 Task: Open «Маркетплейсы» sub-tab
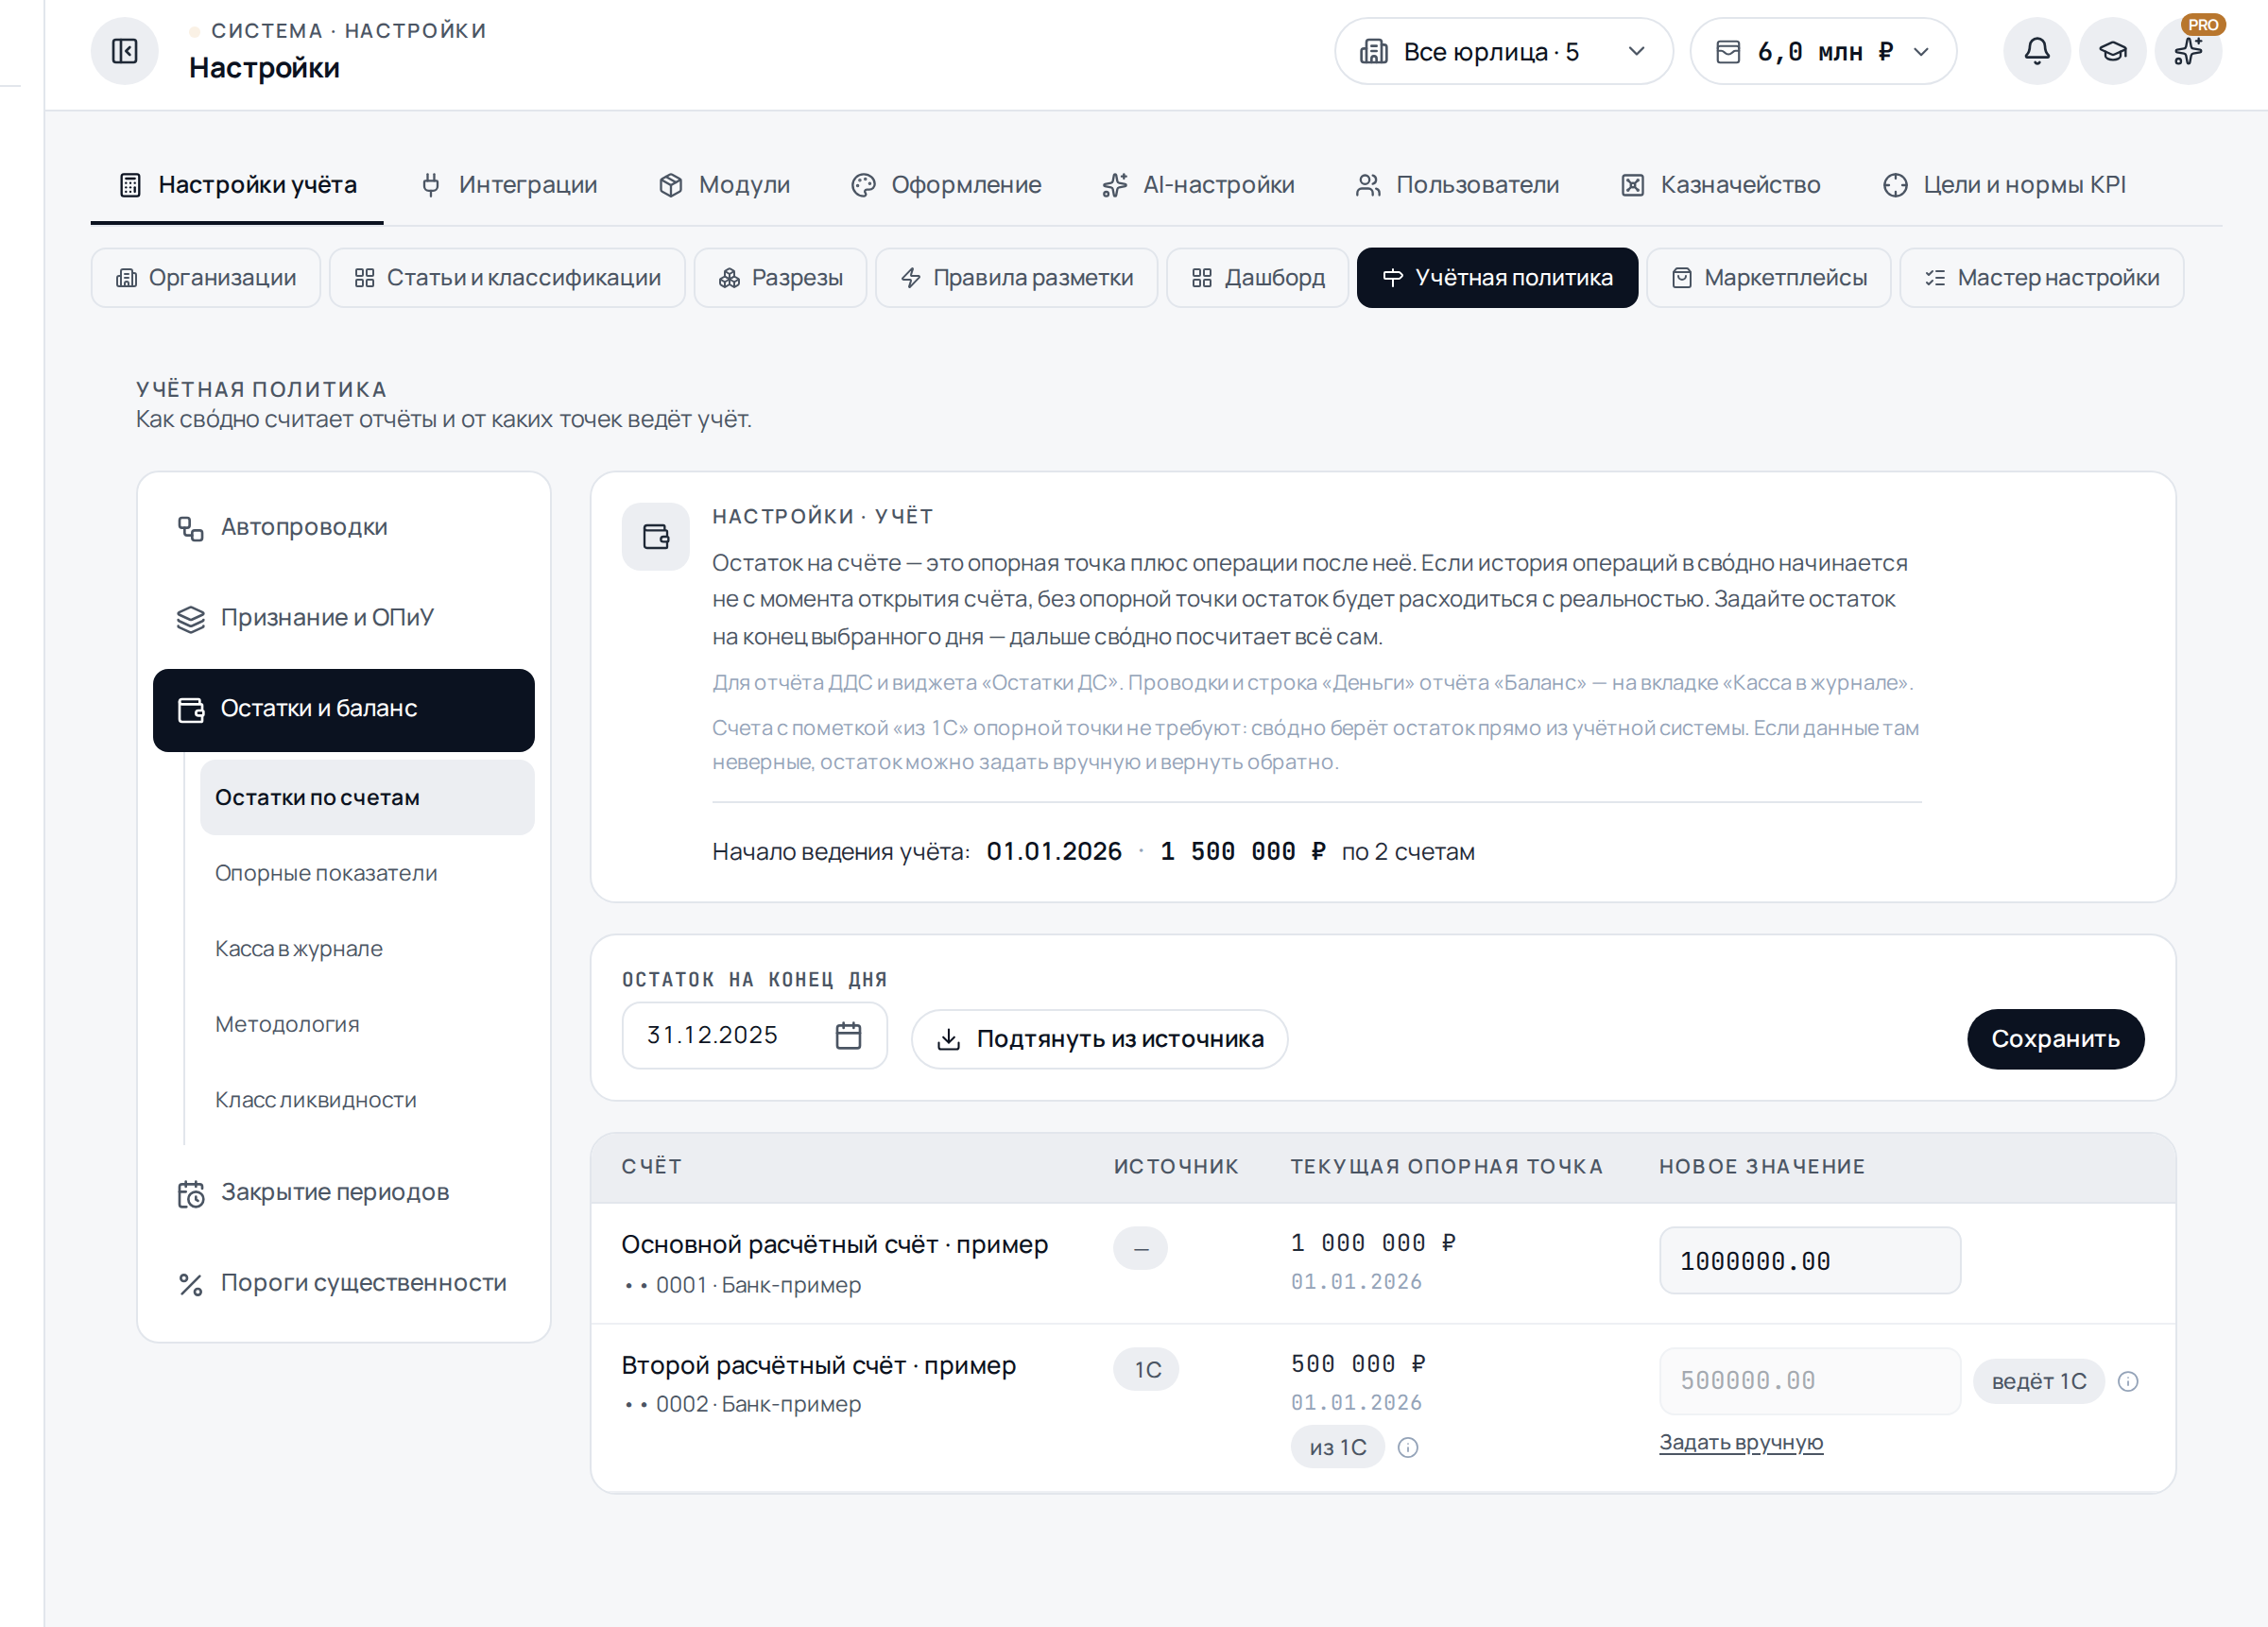[1769, 278]
